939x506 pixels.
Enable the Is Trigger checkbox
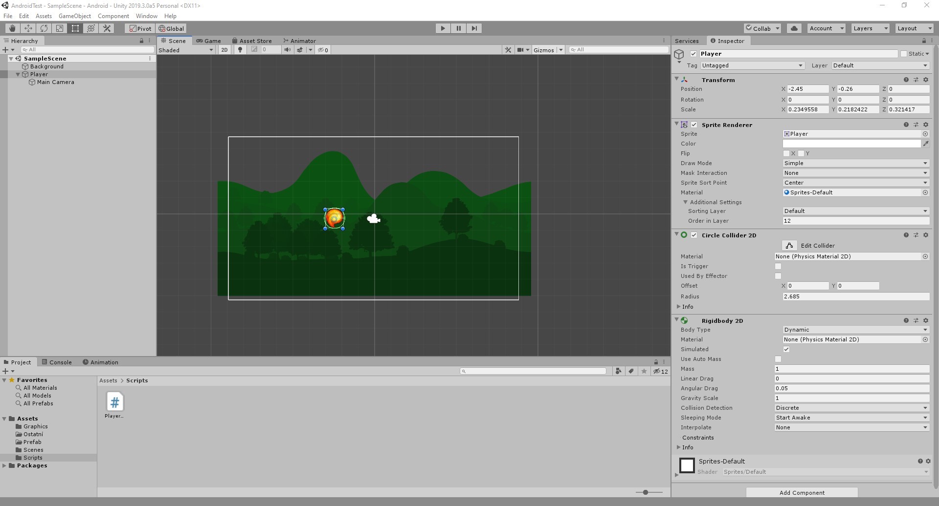(x=778, y=266)
